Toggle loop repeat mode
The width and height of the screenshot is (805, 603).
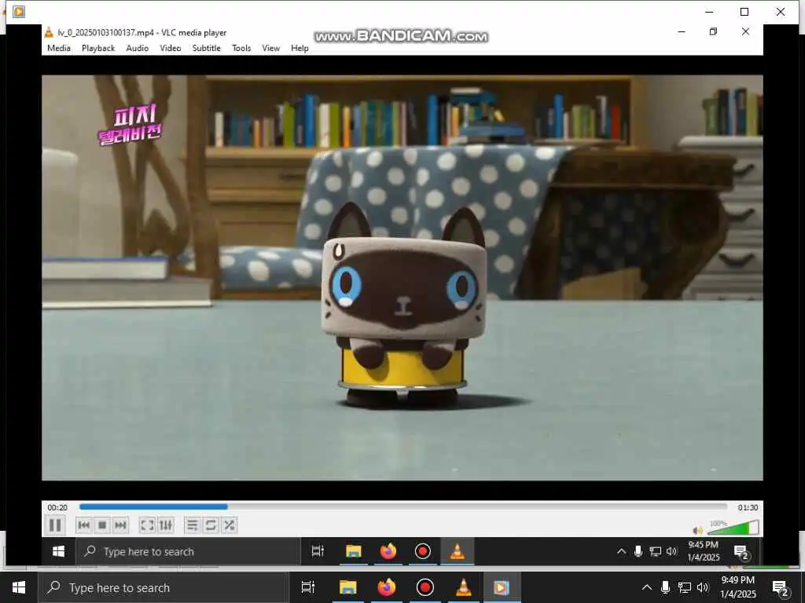tap(211, 525)
